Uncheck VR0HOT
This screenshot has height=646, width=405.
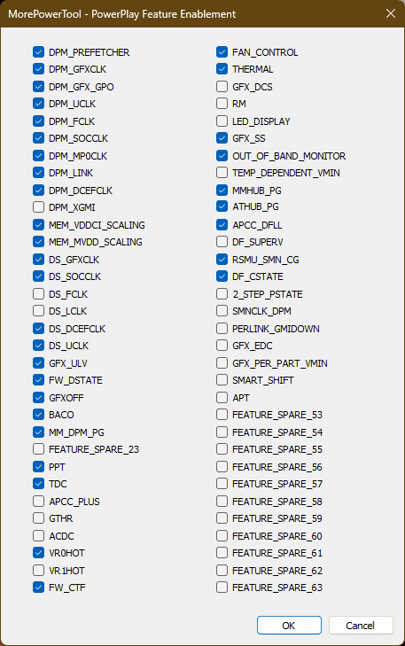38,553
